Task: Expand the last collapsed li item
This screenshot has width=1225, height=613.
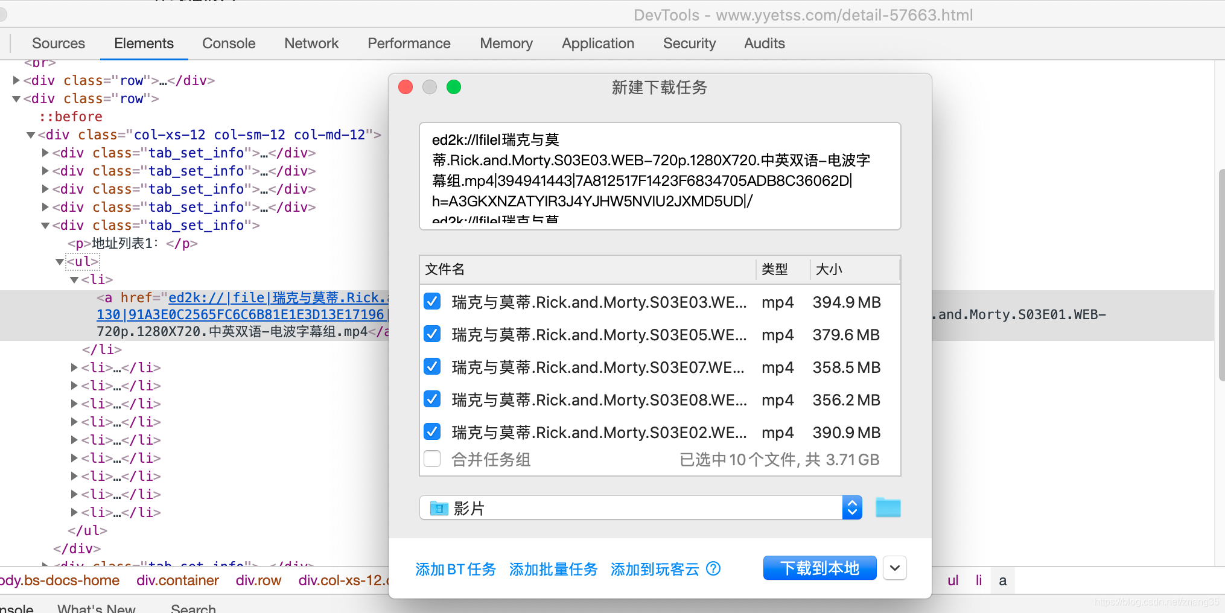Action: 74,512
